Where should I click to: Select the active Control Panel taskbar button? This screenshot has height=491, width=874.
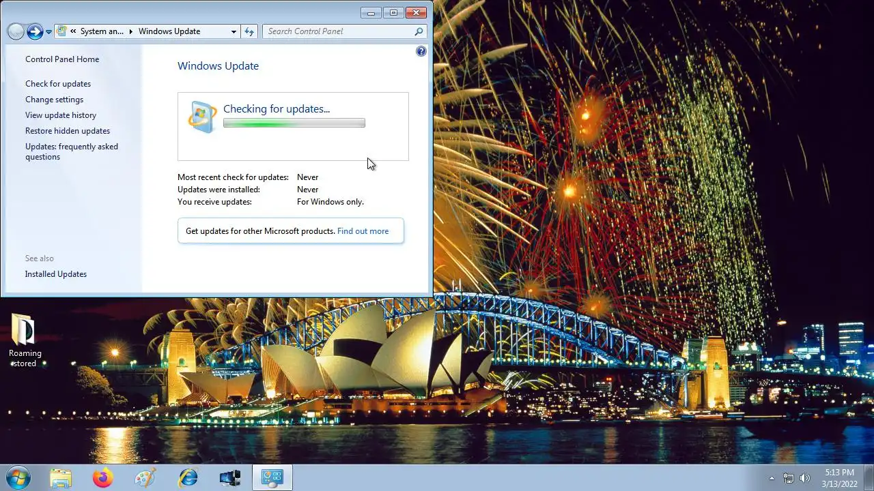click(x=272, y=478)
